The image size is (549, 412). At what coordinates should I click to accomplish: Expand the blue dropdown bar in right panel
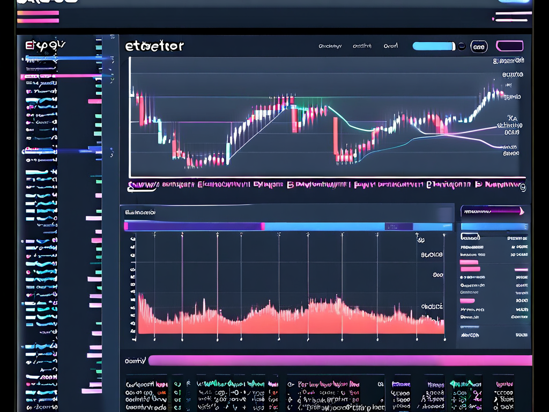tap(494, 226)
